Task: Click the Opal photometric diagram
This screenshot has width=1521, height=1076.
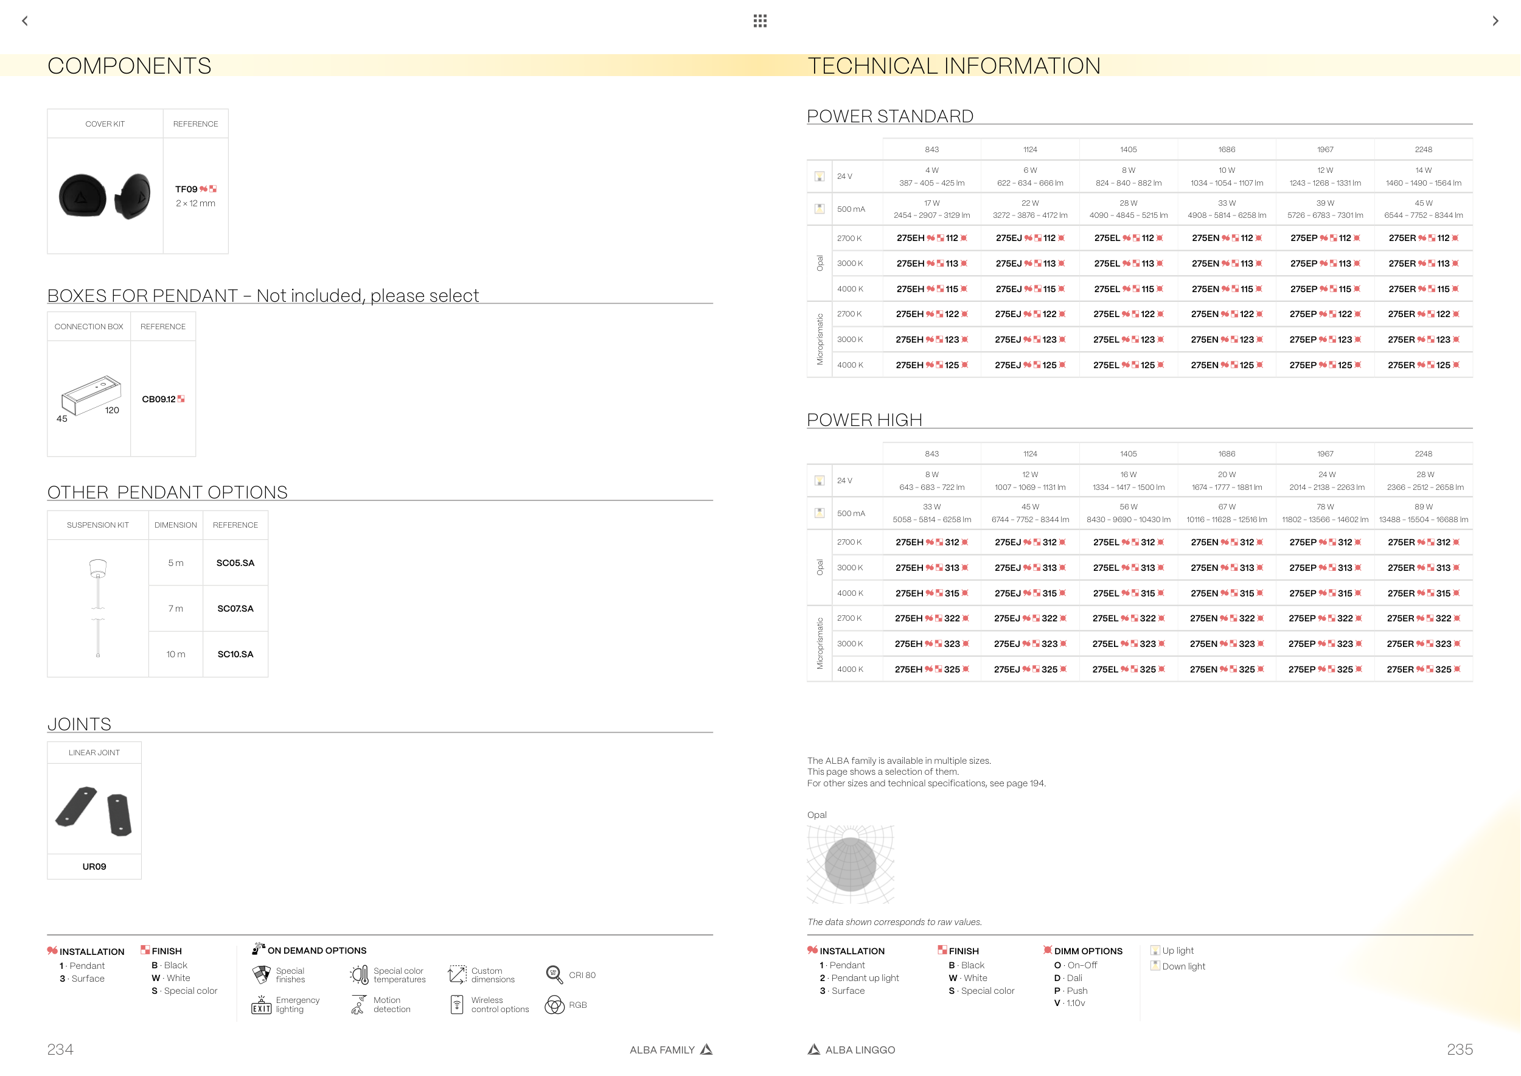Action: 851,864
